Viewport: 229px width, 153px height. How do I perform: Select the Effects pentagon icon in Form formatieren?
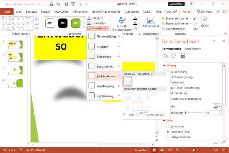[173, 56]
